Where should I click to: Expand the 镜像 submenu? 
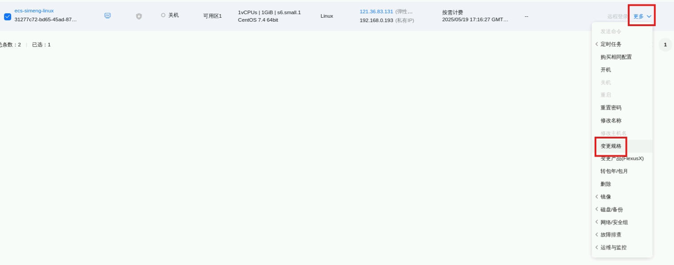tap(606, 197)
